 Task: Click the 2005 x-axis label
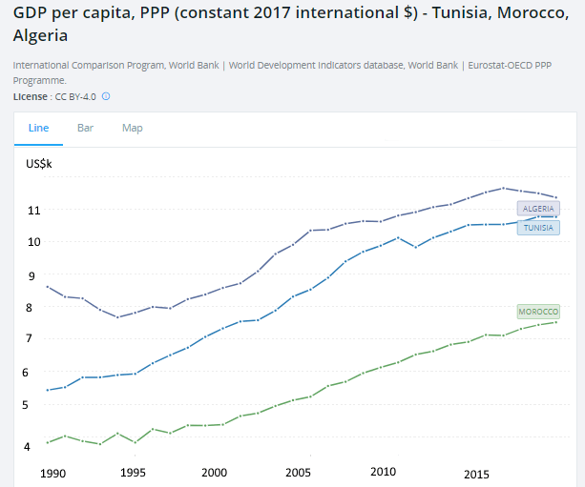click(x=298, y=473)
